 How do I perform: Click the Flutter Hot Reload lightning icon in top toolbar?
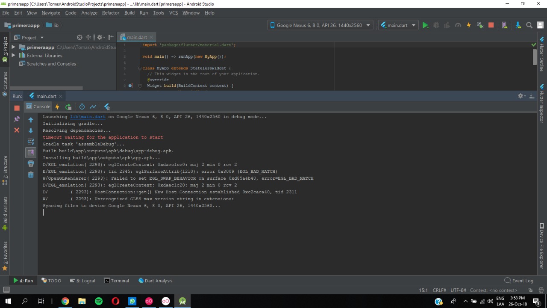(469, 25)
